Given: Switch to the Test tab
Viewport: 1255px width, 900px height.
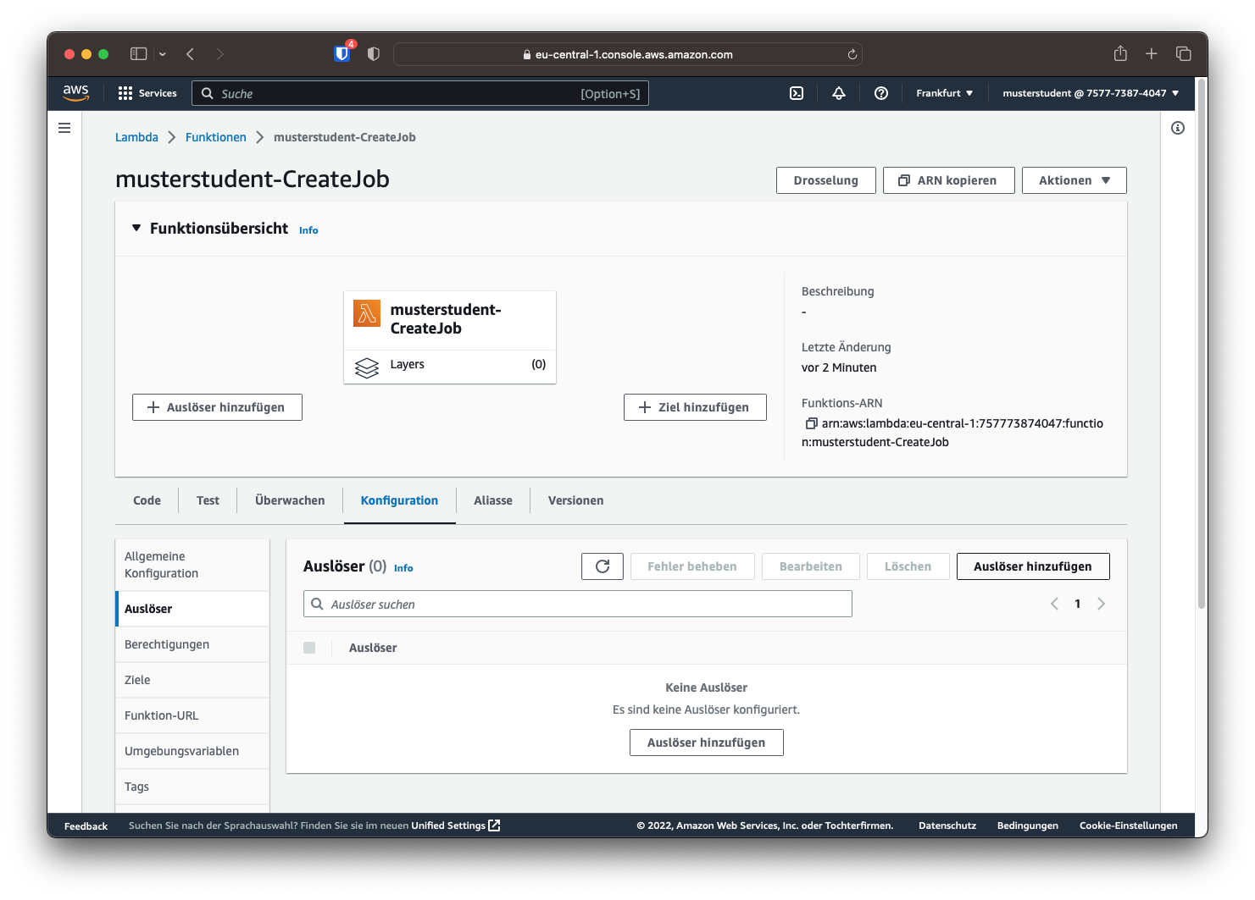Looking at the screenshot, I should pyautogui.click(x=208, y=500).
